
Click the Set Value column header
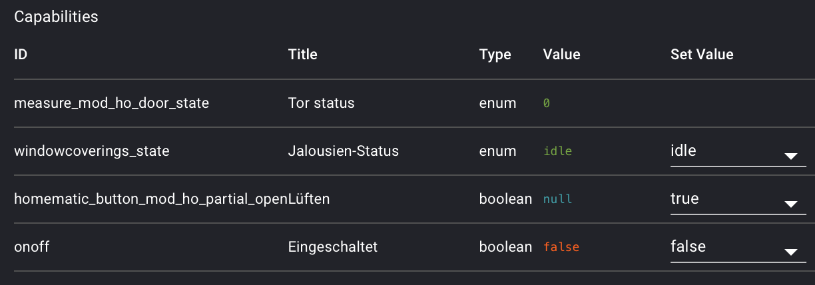tap(702, 55)
